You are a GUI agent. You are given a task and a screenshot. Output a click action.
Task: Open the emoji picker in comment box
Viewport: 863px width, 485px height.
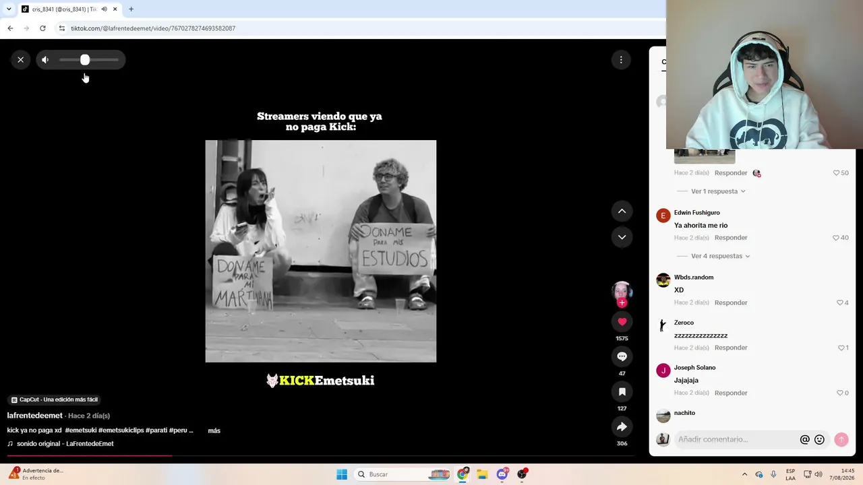point(819,439)
